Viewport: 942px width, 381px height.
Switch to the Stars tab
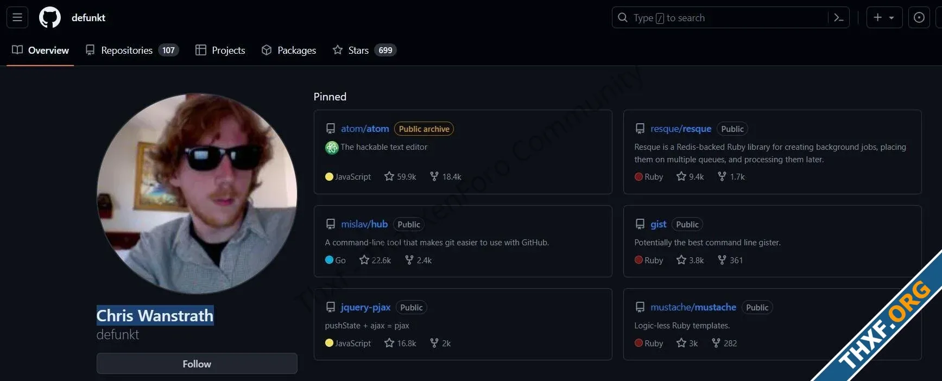(x=364, y=50)
